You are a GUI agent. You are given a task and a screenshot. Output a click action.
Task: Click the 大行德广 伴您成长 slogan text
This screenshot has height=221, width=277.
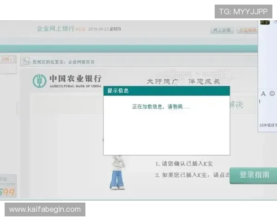click(x=183, y=81)
